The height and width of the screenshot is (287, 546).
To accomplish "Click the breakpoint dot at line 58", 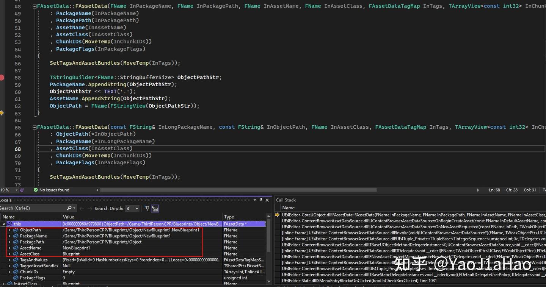I will click(x=2, y=78).
